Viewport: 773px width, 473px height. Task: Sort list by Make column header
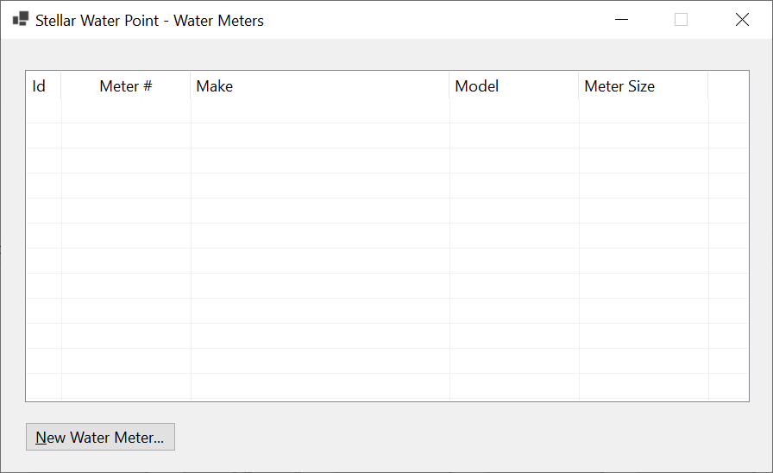319,85
